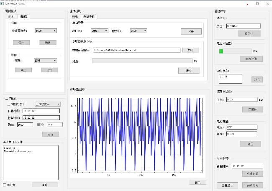
Task: Click the dive time field 15.16.12
Action: [x=41, y=111]
